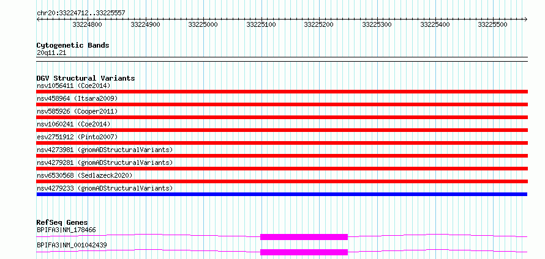This screenshot has height=259, width=545.
Task: Open variant nsv1056411 (Coe2014) label
Action: point(73,86)
